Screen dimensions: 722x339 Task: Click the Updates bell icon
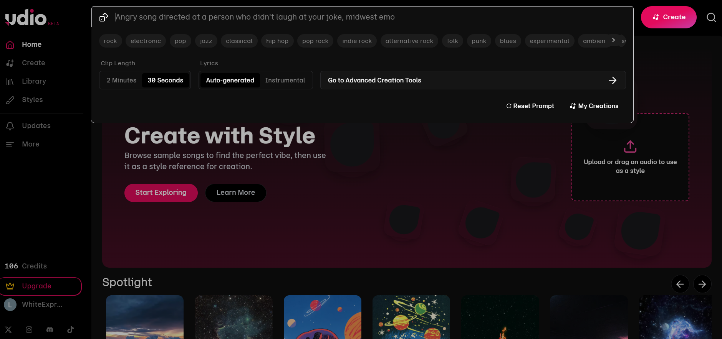pos(10,126)
